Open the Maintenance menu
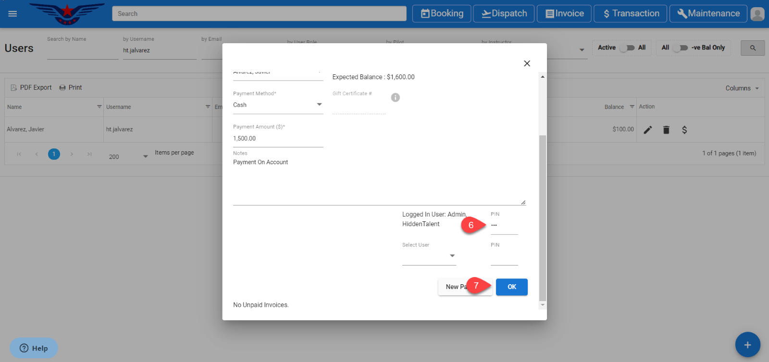 pos(708,13)
